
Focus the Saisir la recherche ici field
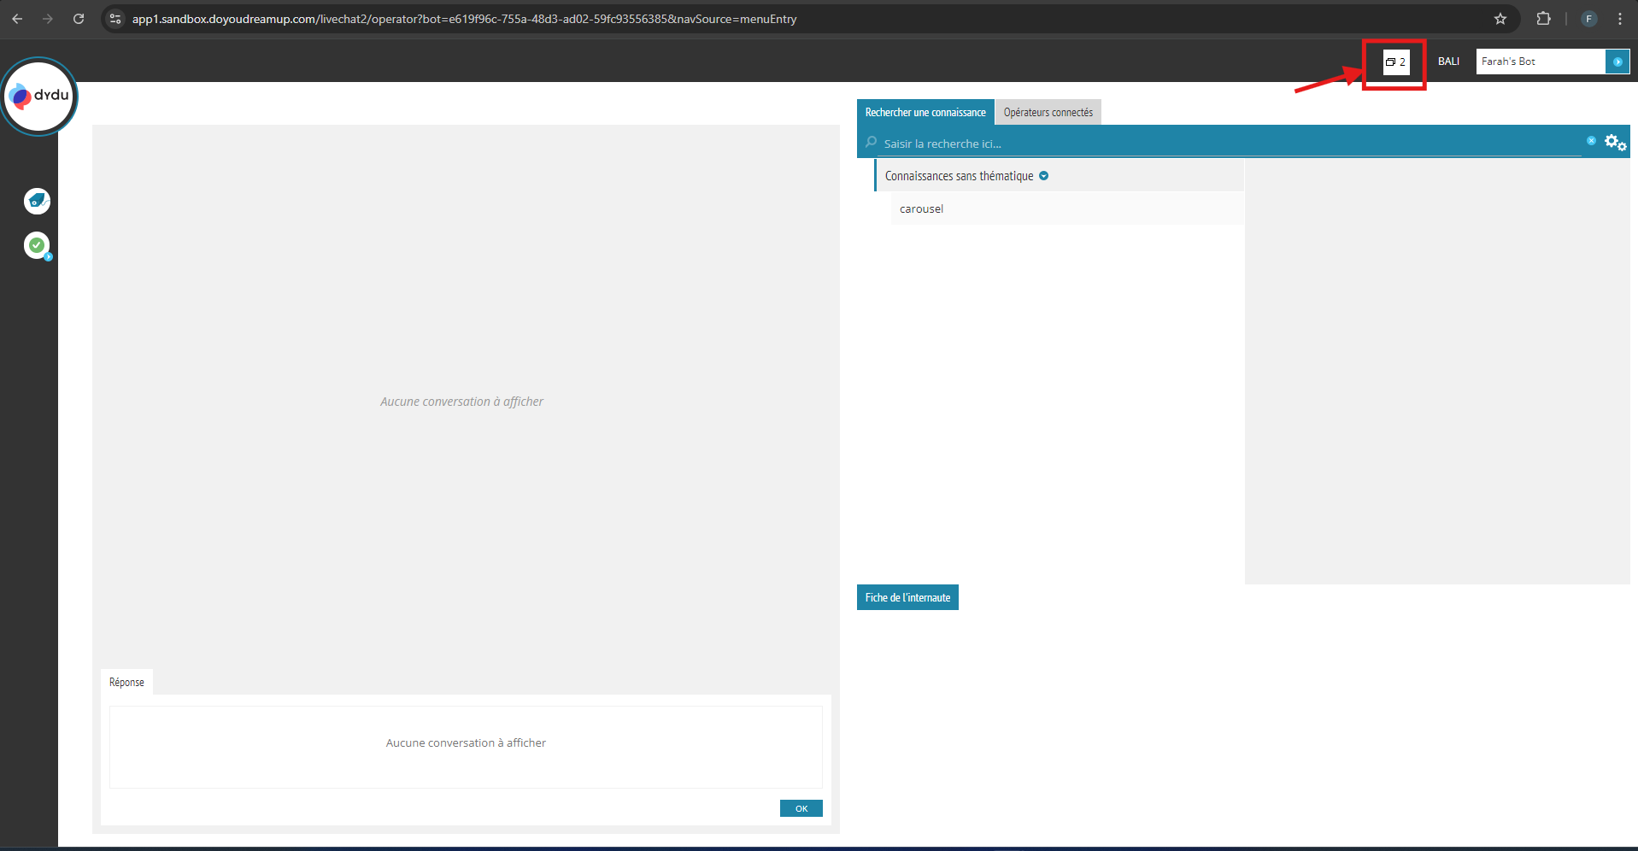coord(1230,144)
